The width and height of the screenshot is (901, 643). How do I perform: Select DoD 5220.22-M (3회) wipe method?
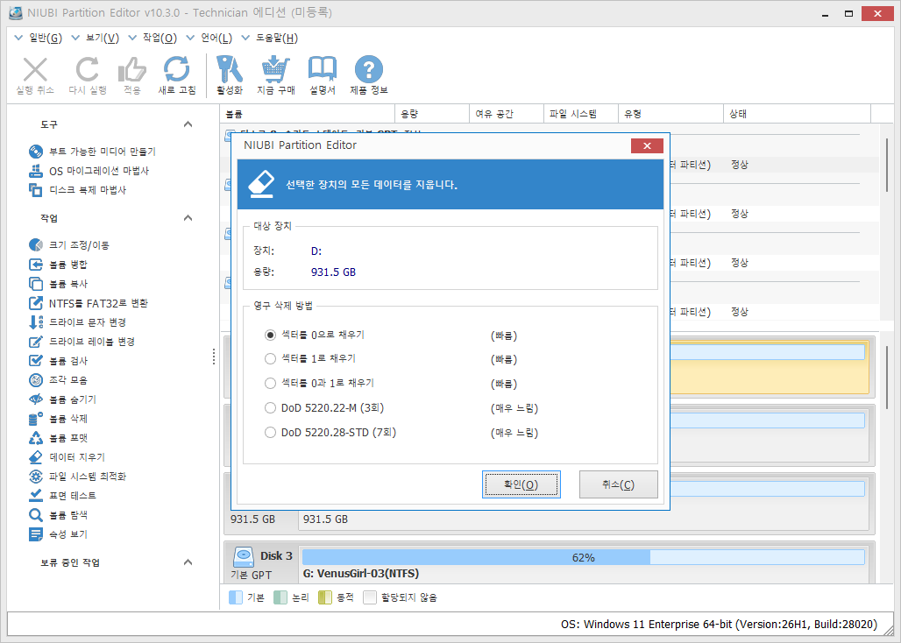270,408
